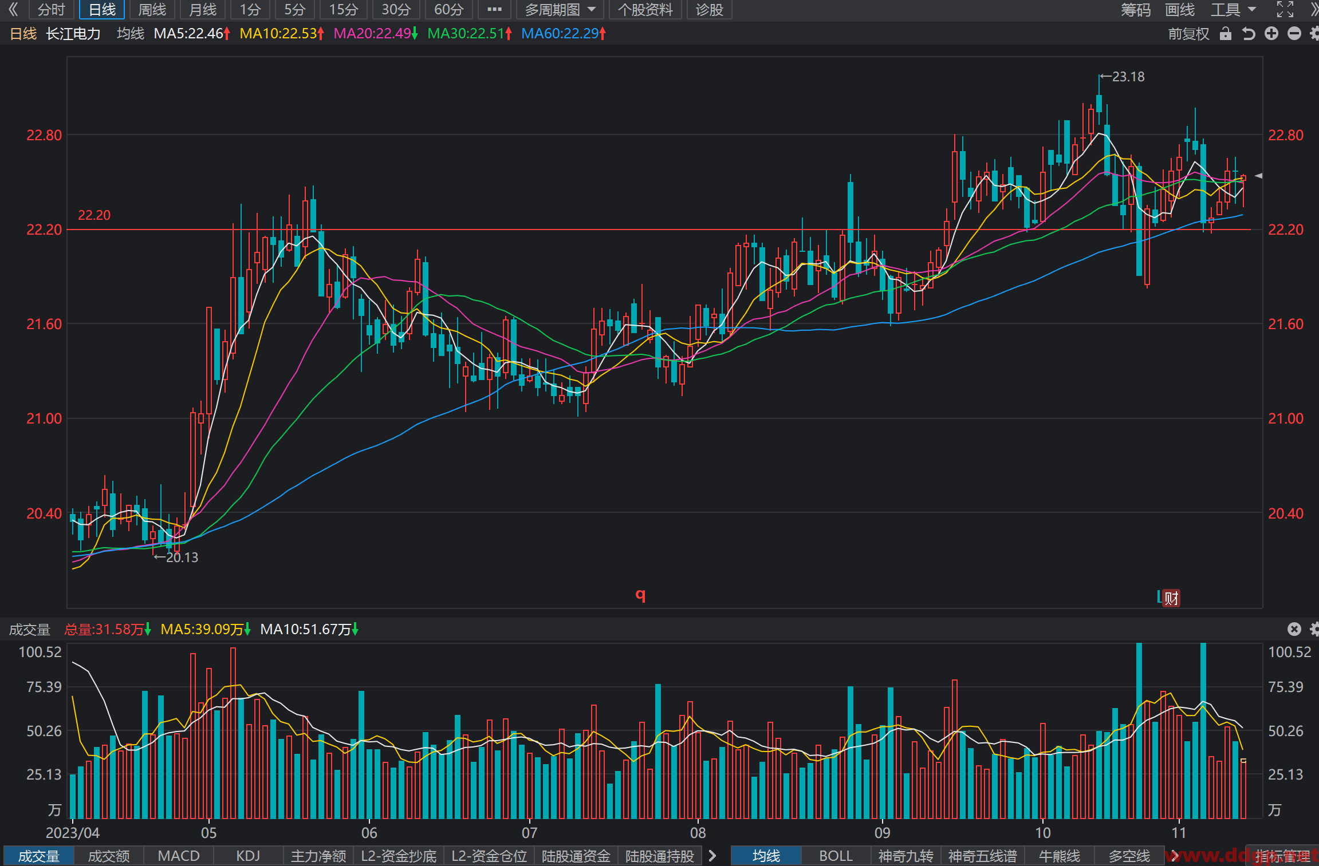Open the volume panel settings gear

[x=1314, y=629]
